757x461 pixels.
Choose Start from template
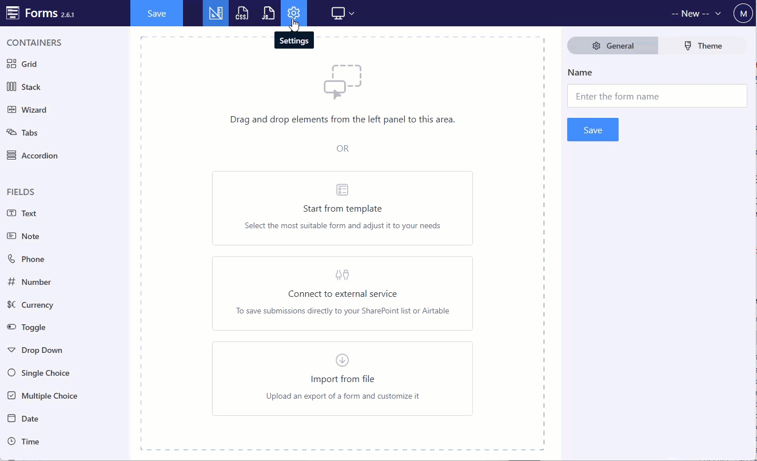342,208
